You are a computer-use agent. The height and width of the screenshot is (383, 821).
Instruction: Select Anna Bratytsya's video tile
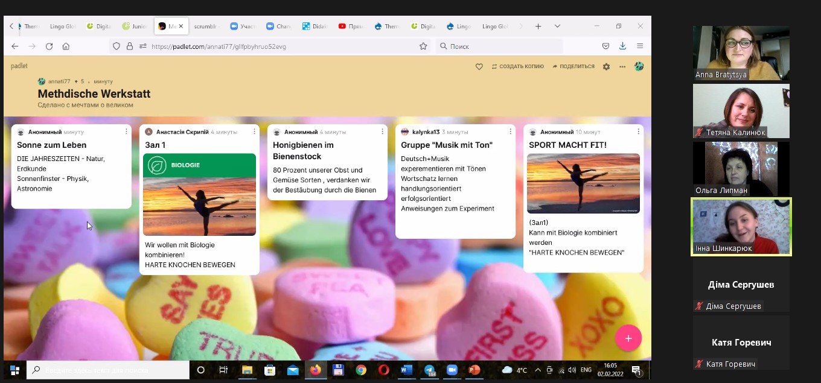click(x=741, y=52)
